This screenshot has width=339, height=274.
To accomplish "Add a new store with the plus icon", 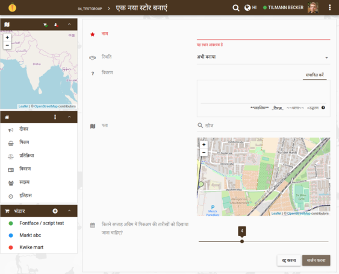I will point(55,211).
